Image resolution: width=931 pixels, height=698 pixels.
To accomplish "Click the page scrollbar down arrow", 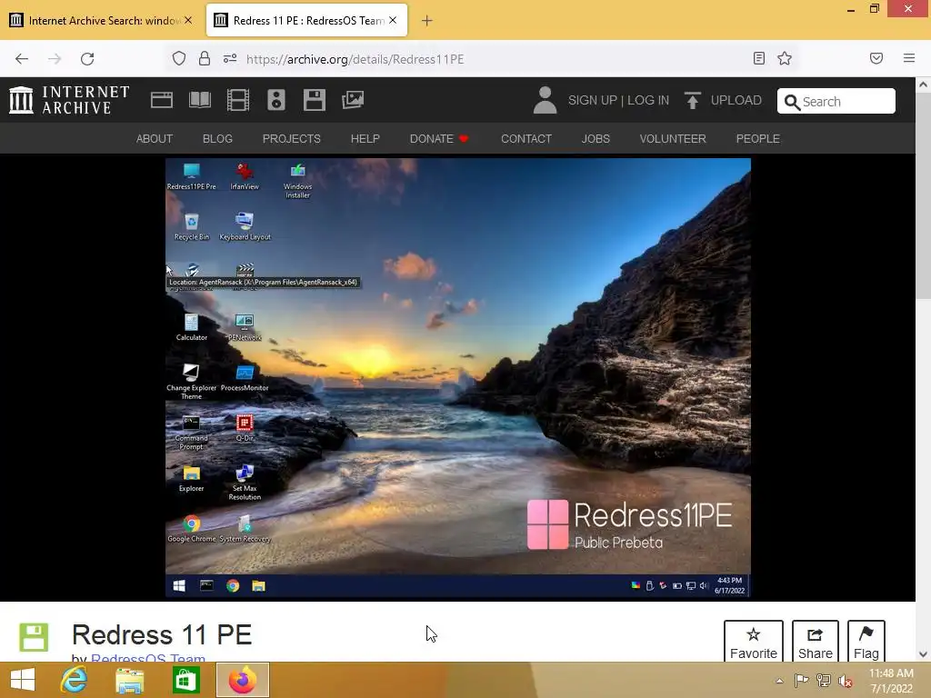I will [x=923, y=654].
